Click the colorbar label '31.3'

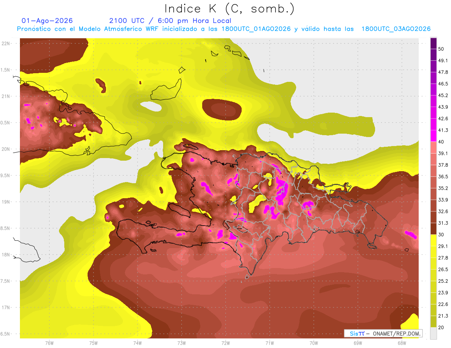point(443,223)
